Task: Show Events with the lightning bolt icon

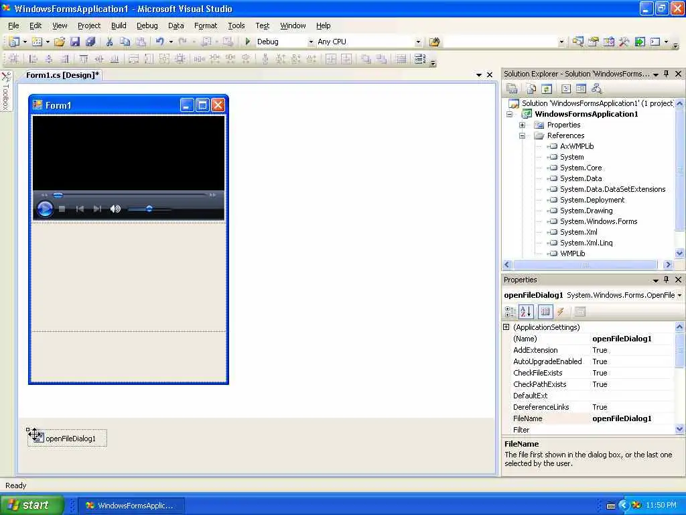Action: tap(561, 311)
